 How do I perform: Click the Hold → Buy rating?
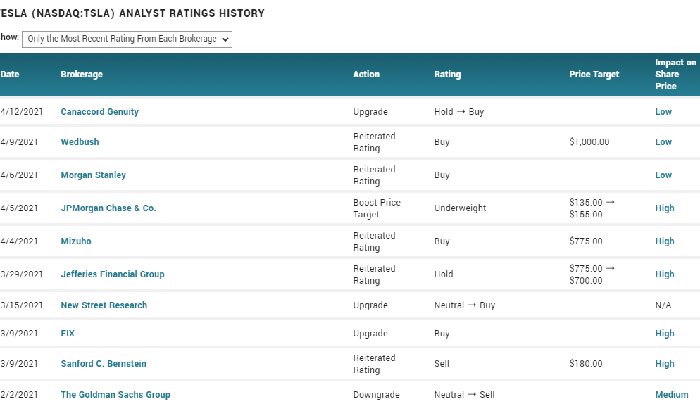[459, 112]
